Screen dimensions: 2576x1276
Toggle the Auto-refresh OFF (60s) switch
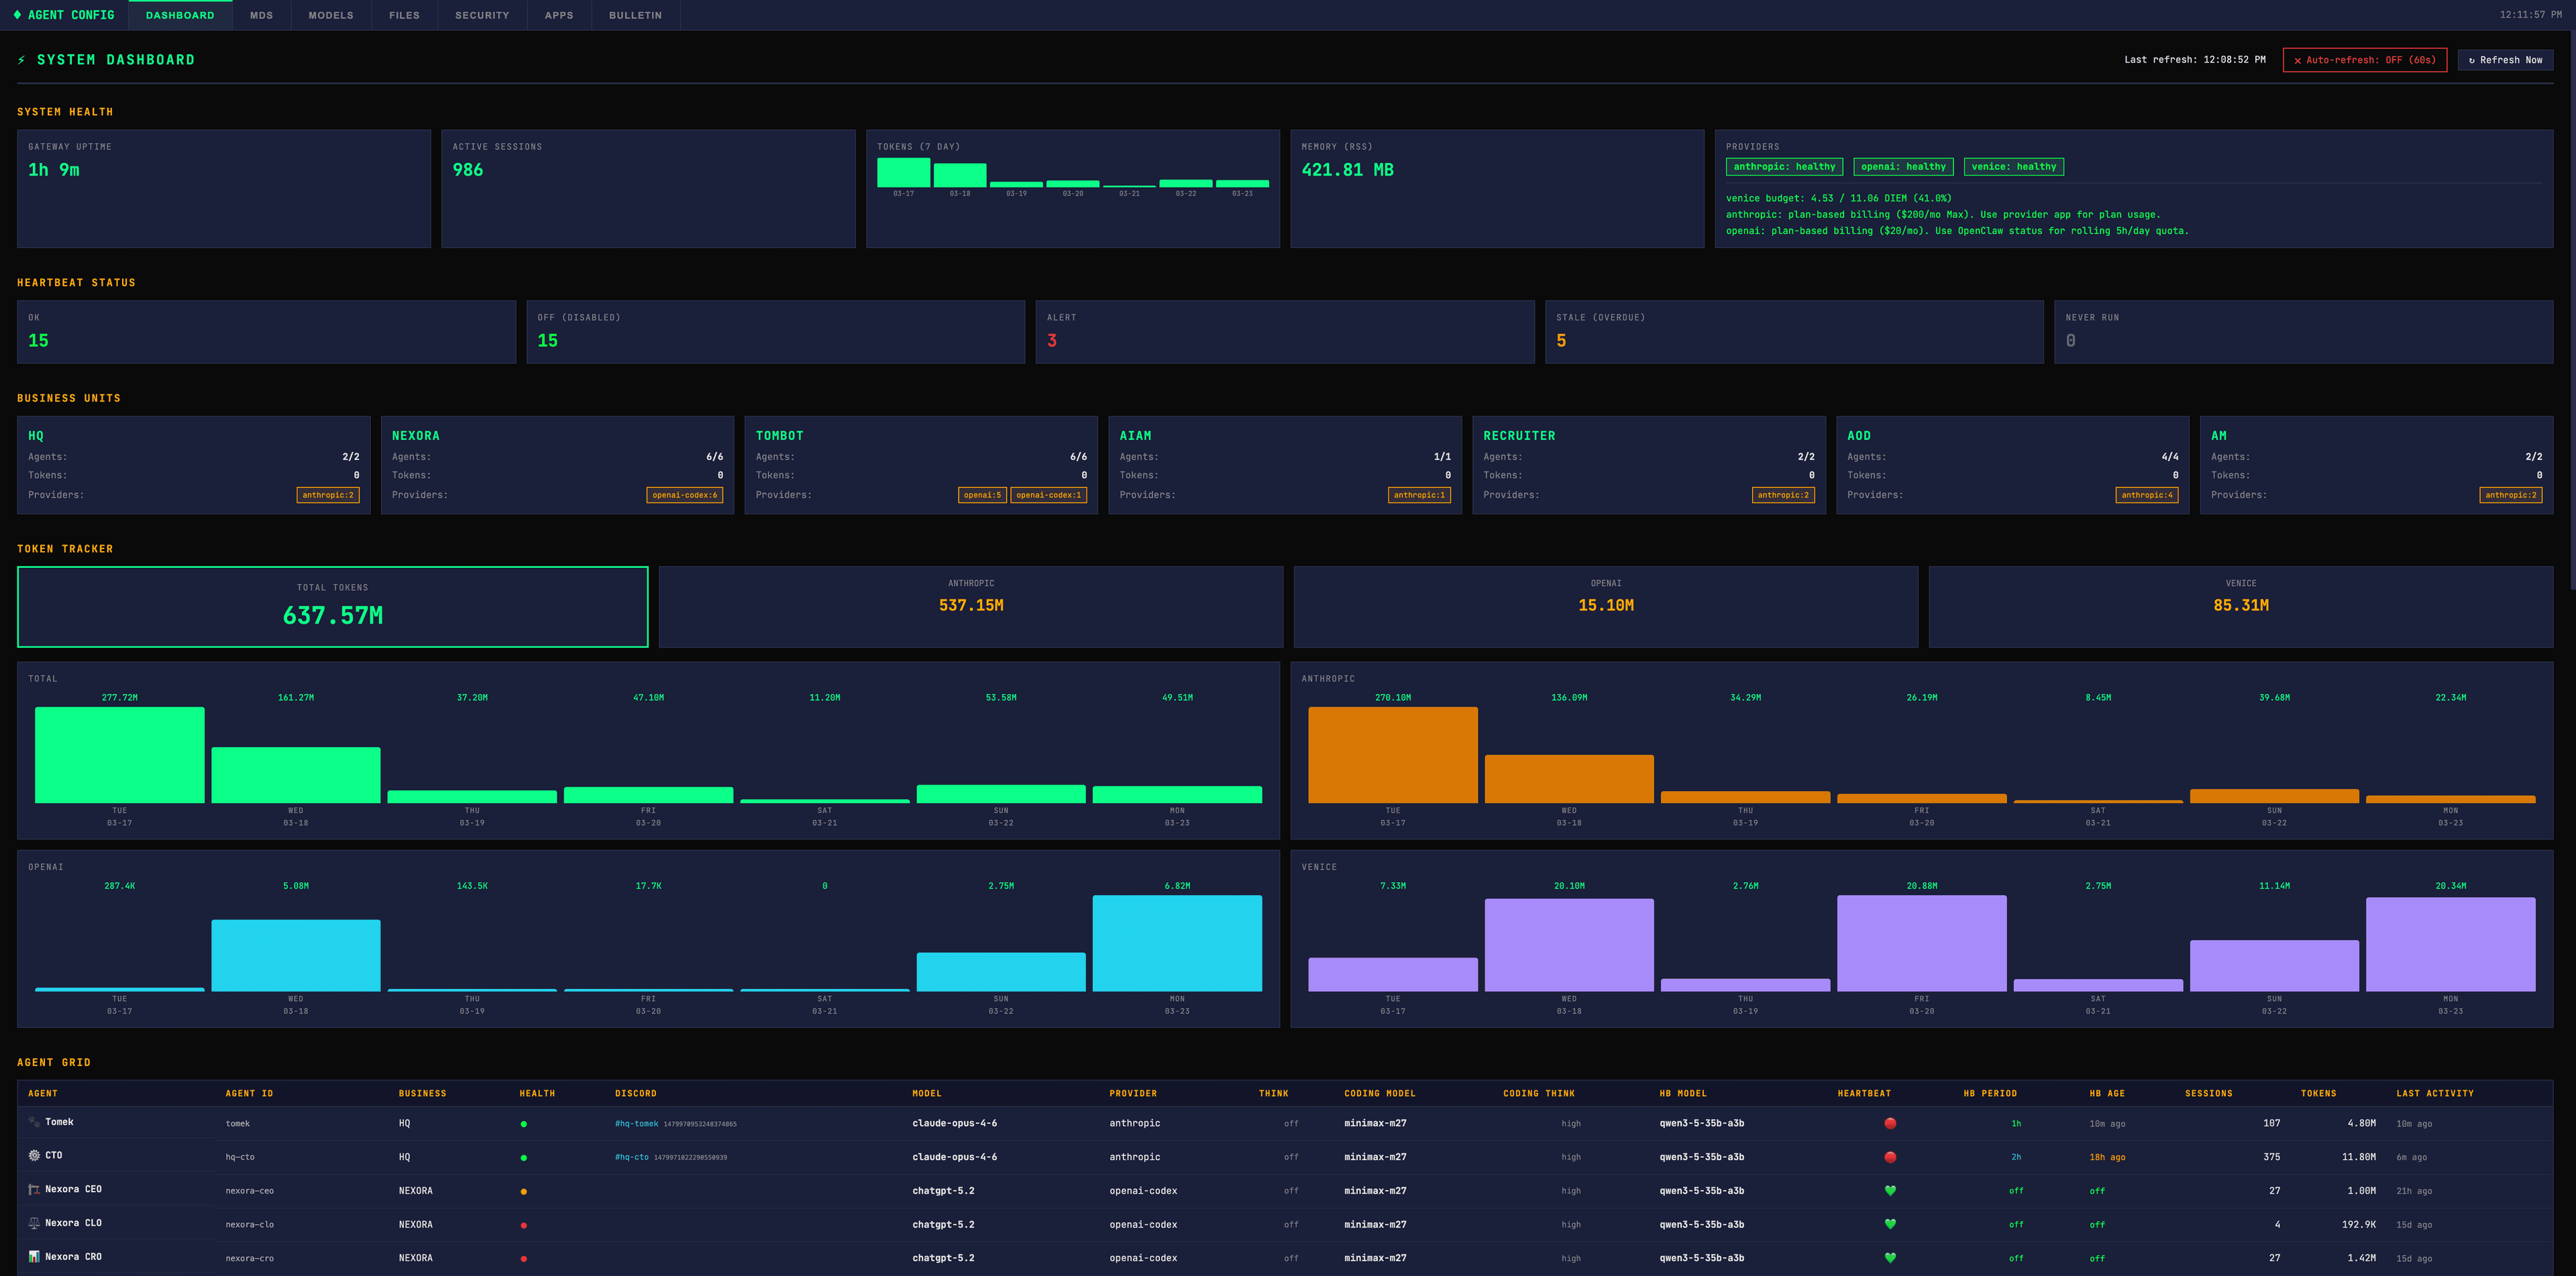[2365, 60]
